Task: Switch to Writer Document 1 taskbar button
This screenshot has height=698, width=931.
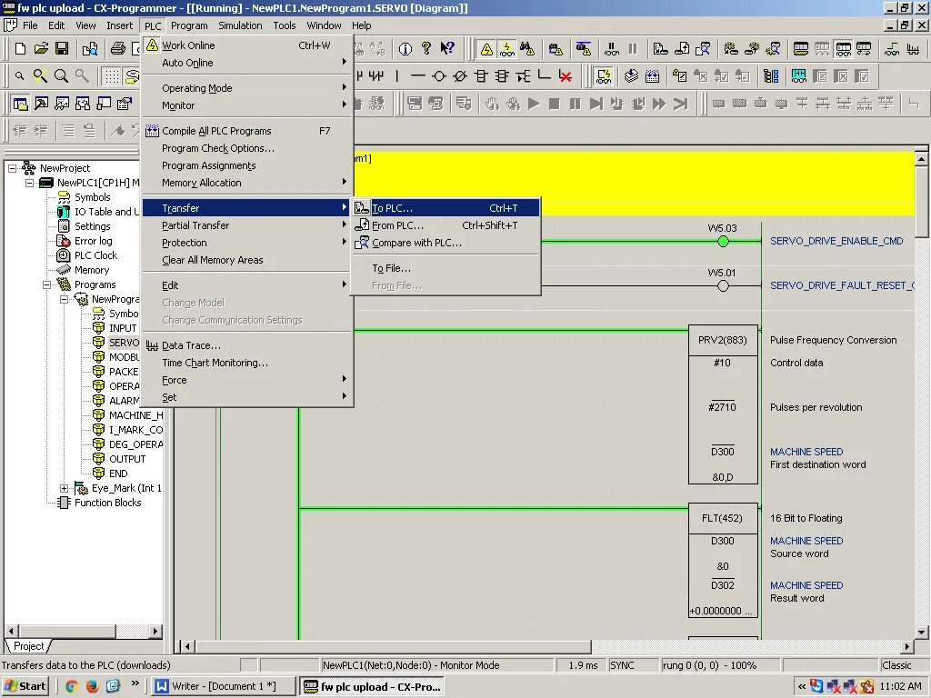Action: [224, 686]
